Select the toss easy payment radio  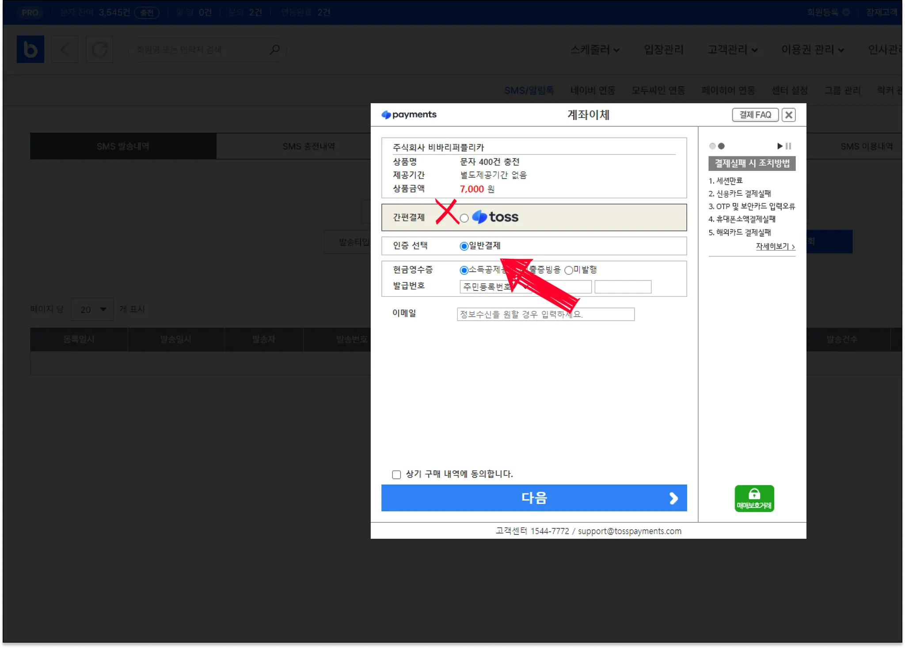point(464,218)
